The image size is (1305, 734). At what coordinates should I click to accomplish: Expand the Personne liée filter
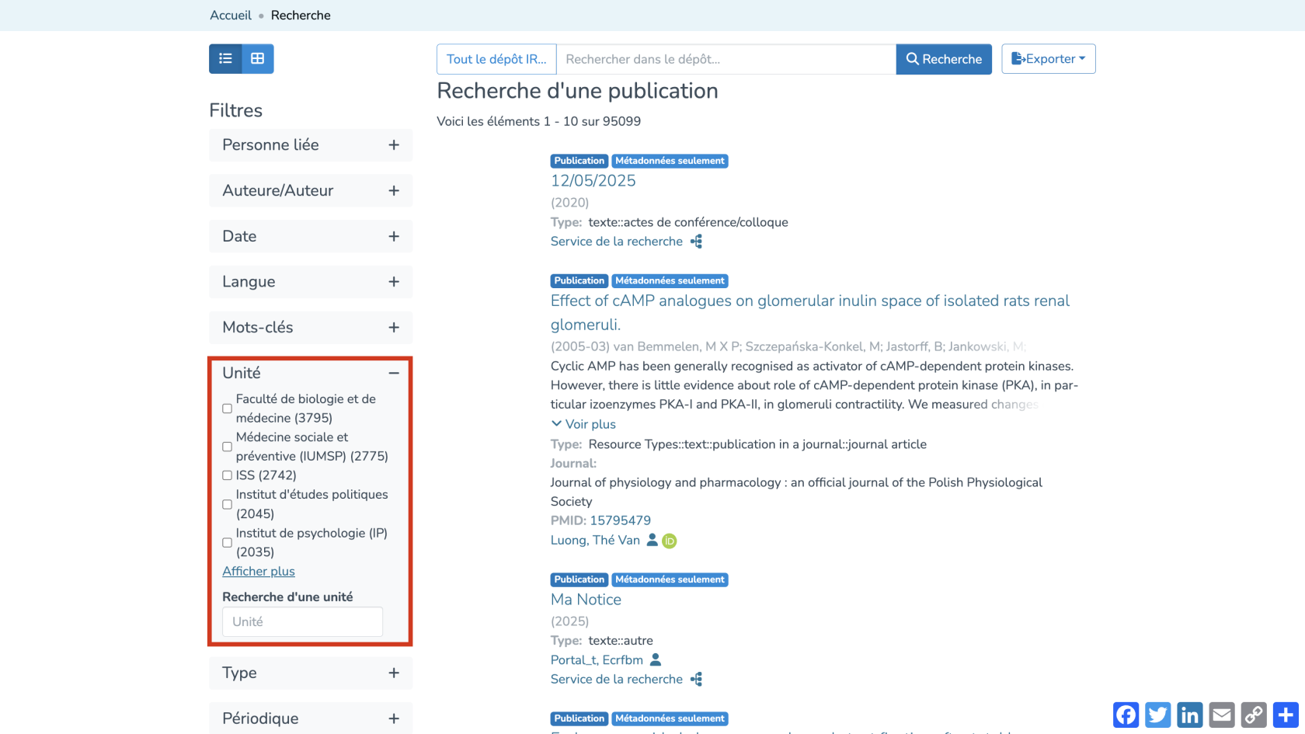pyautogui.click(x=394, y=145)
